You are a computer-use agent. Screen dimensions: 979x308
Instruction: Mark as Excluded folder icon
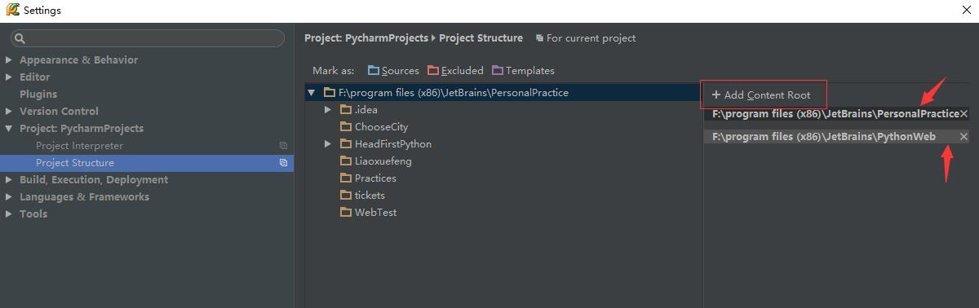tap(433, 71)
